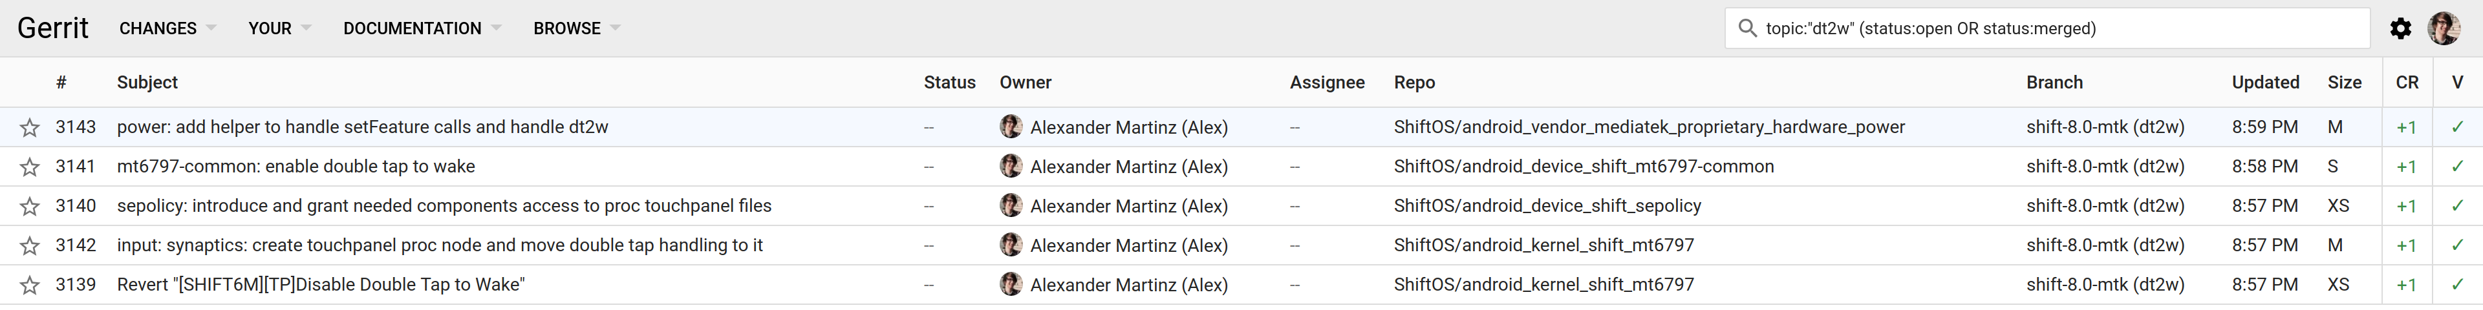Open ShiftOS/android_device_shift_sepolicy repo link
The width and height of the screenshot is (2483, 310).
click(x=1547, y=206)
